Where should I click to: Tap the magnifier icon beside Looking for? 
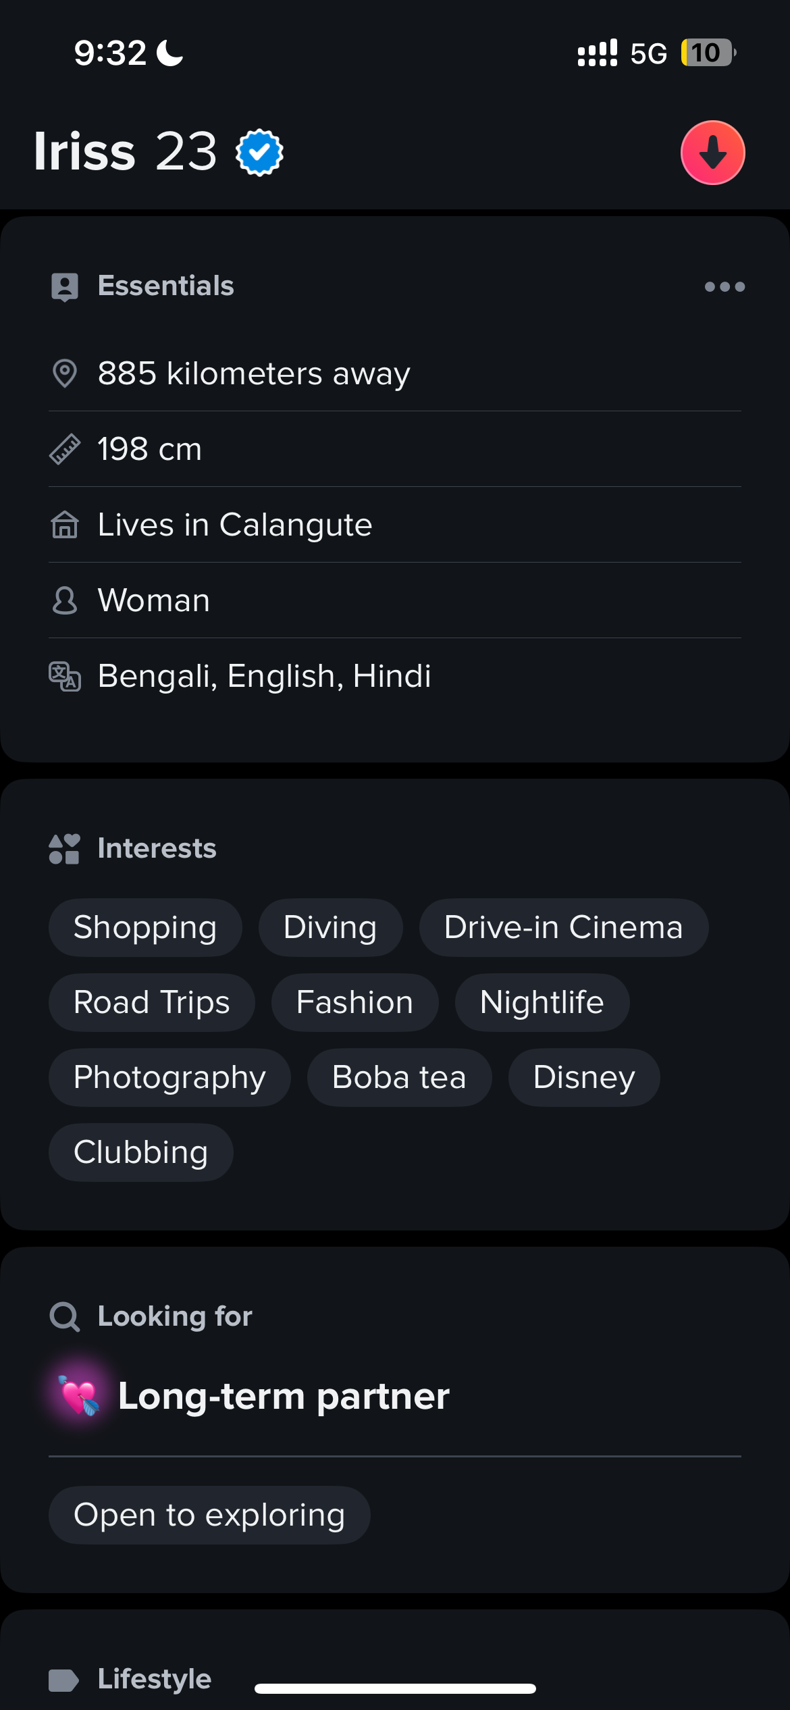(65, 1316)
